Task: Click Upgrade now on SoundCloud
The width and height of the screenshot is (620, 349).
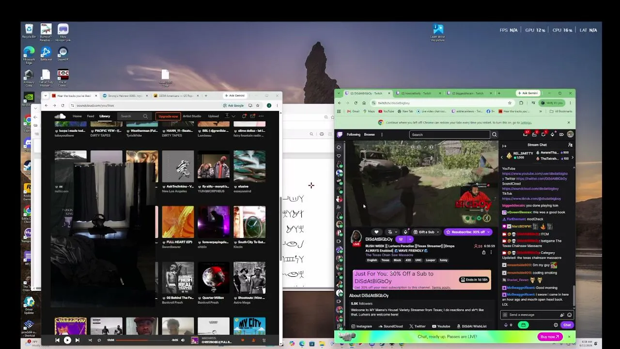Action: click(x=168, y=116)
